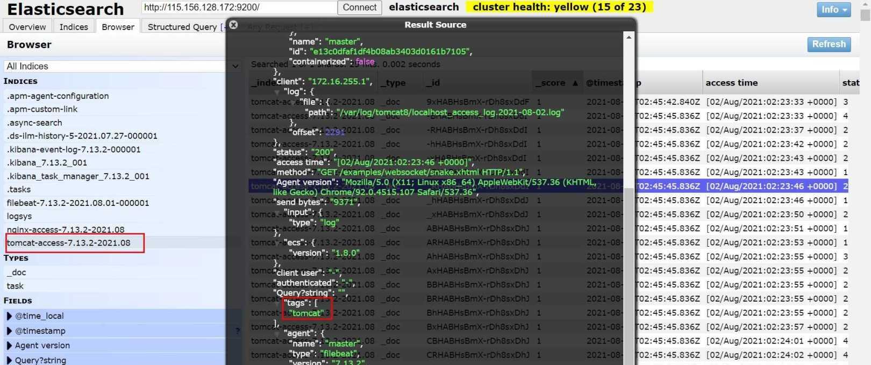
Task: Close the Result Source dialog
Action: point(233,25)
